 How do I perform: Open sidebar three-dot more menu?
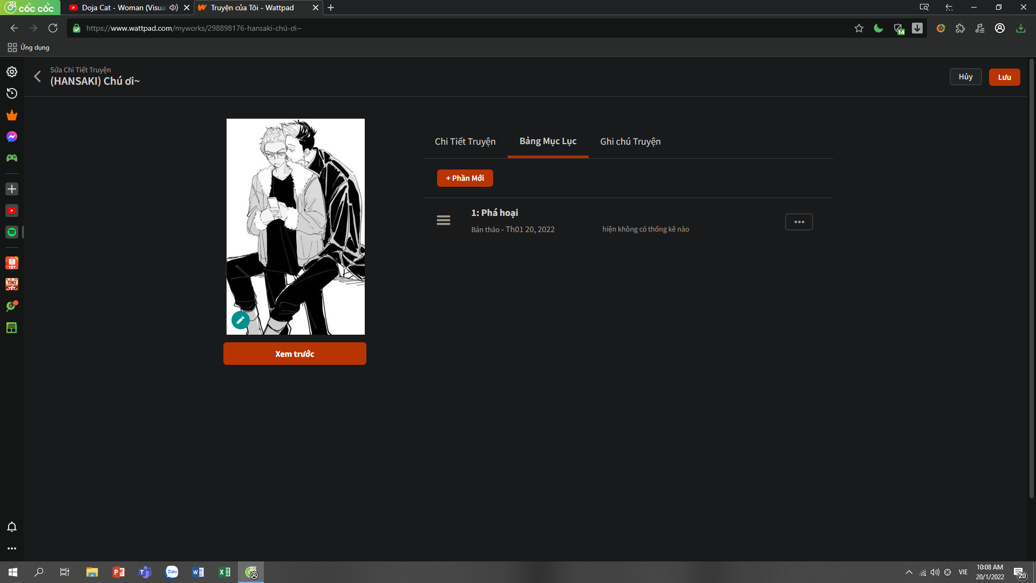[x=12, y=548]
